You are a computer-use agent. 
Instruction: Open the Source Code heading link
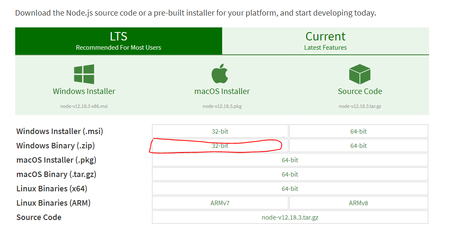point(360,91)
